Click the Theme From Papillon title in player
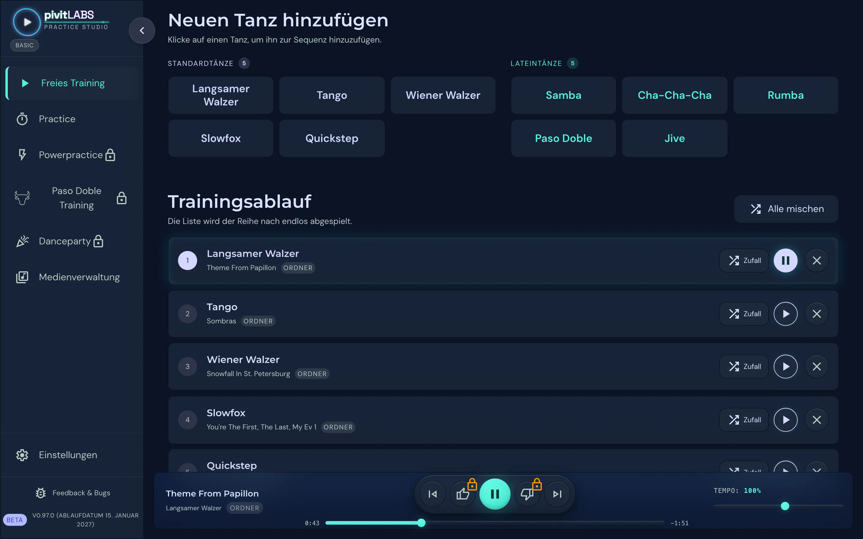 tap(212, 494)
